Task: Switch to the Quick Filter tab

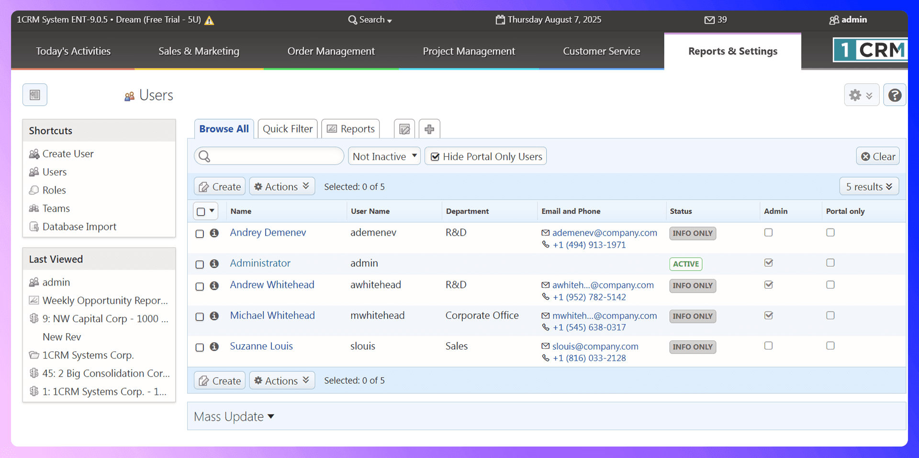Action: 288,129
